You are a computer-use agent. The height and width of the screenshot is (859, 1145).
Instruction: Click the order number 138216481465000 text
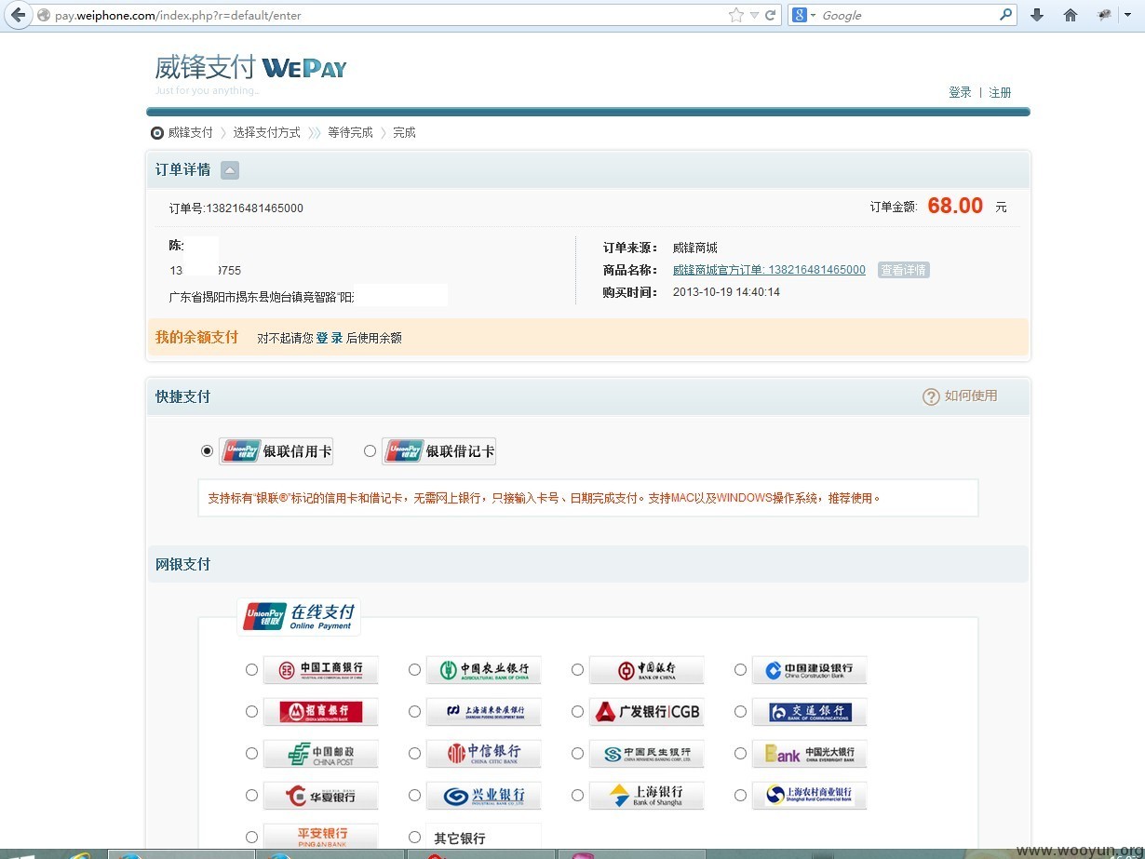[254, 208]
